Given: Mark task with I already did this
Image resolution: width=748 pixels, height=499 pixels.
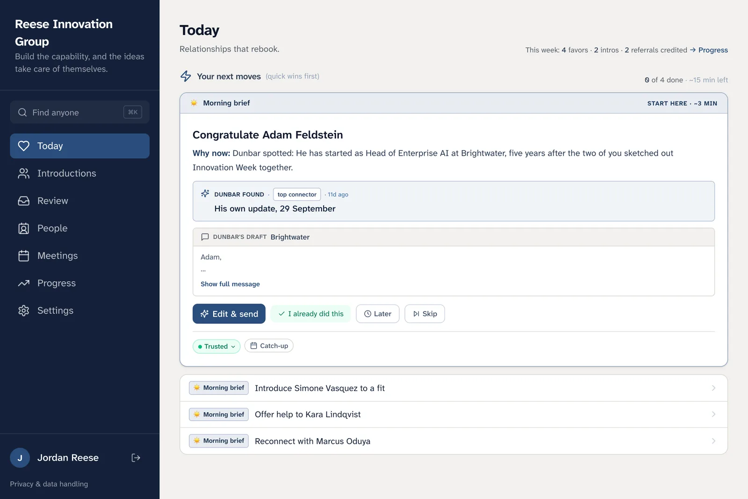Looking at the screenshot, I should tap(311, 314).
